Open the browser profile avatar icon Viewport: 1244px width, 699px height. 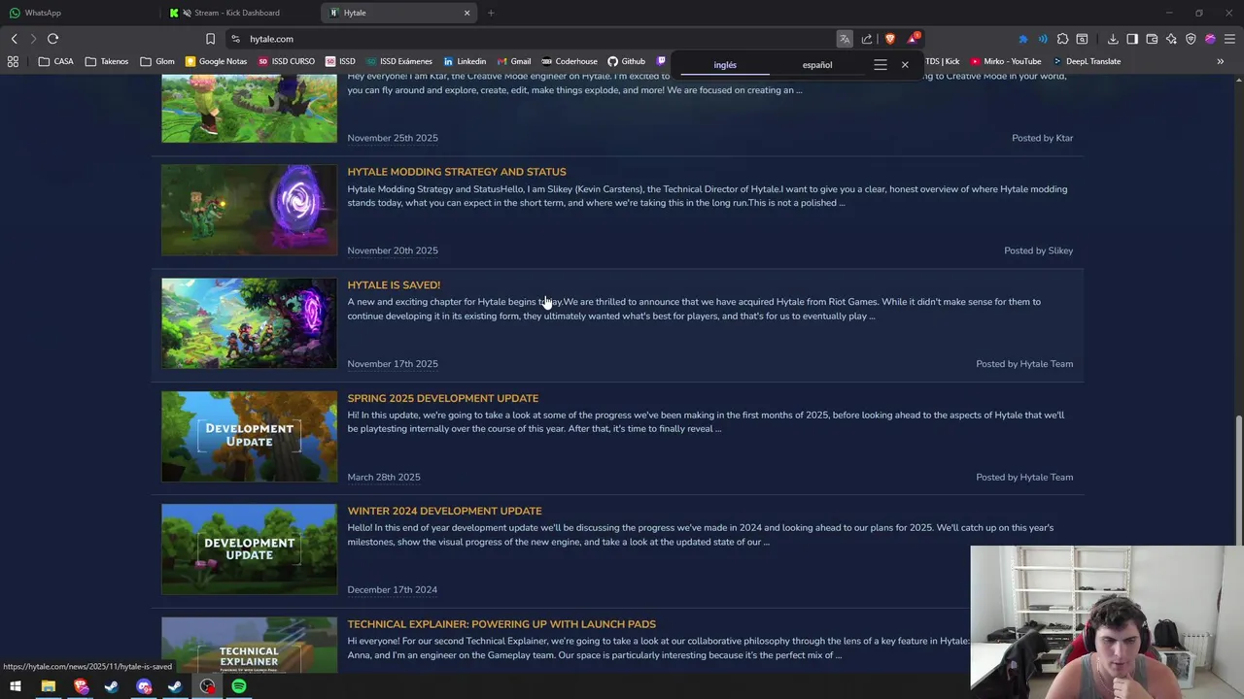[1210, 39]
